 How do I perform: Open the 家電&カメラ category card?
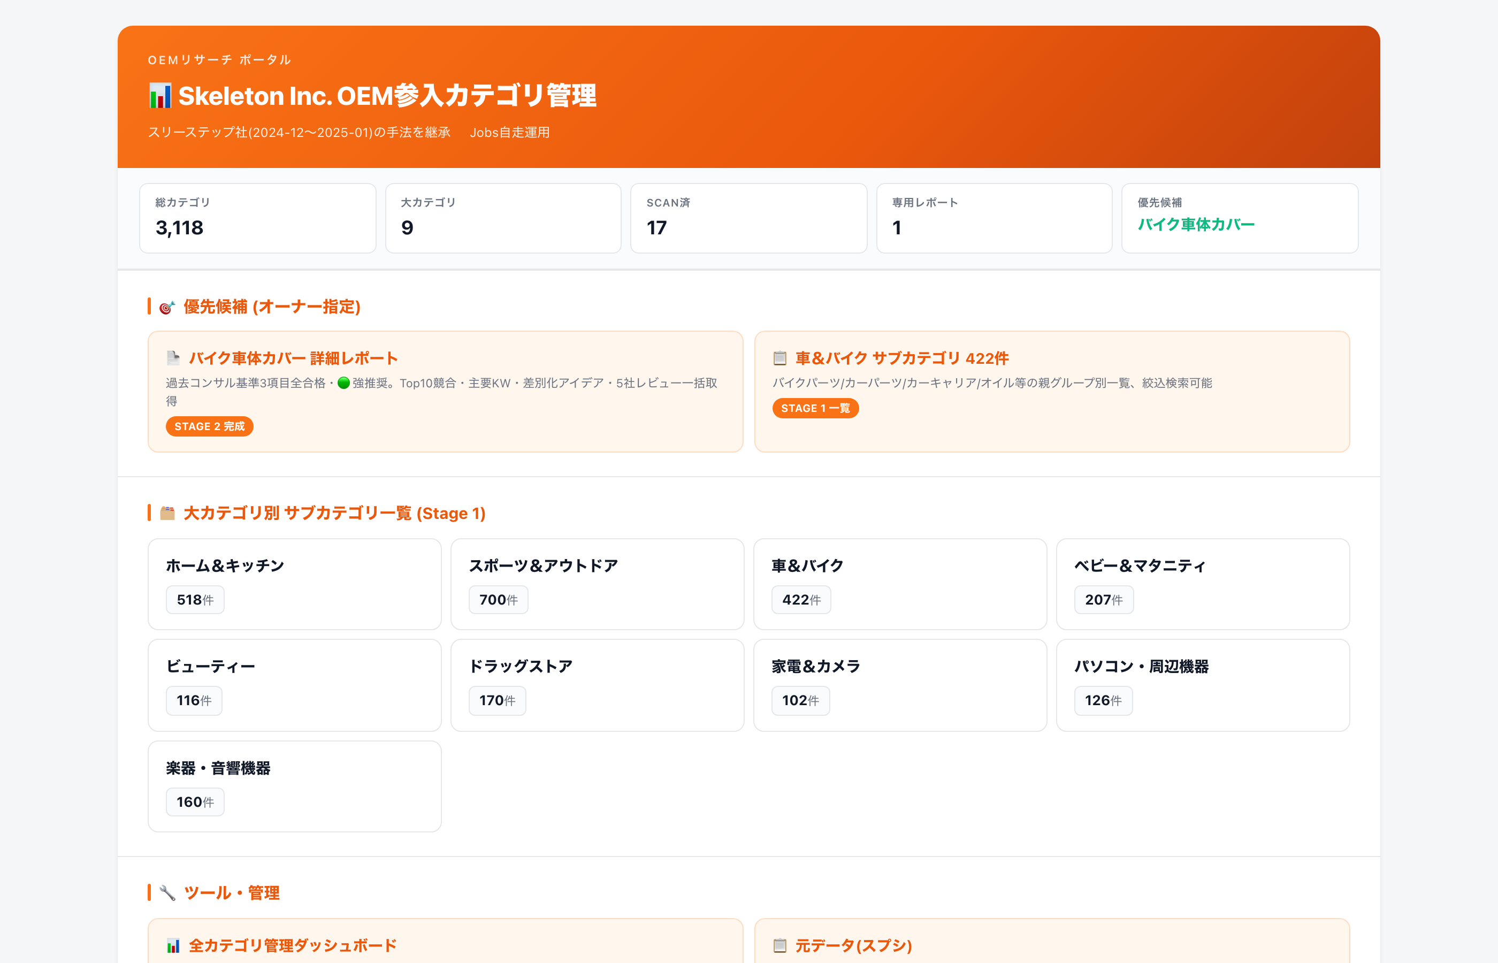[x=900, y=685]
